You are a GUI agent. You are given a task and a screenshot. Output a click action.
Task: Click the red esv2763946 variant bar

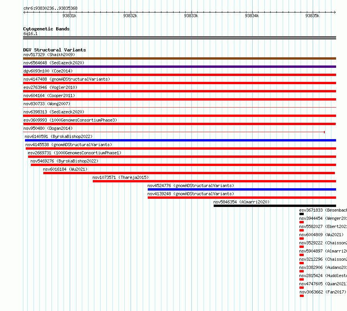179,91
